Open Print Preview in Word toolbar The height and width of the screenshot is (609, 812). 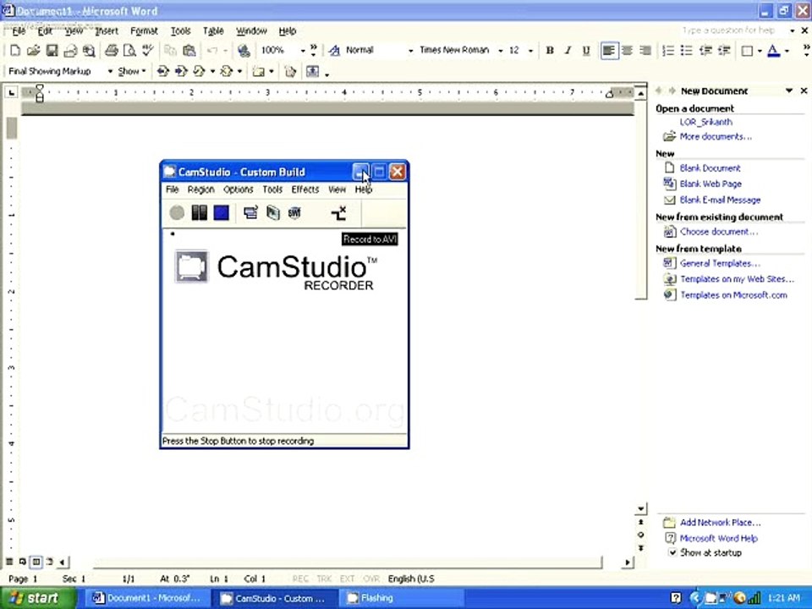click(x=129, y=50)
